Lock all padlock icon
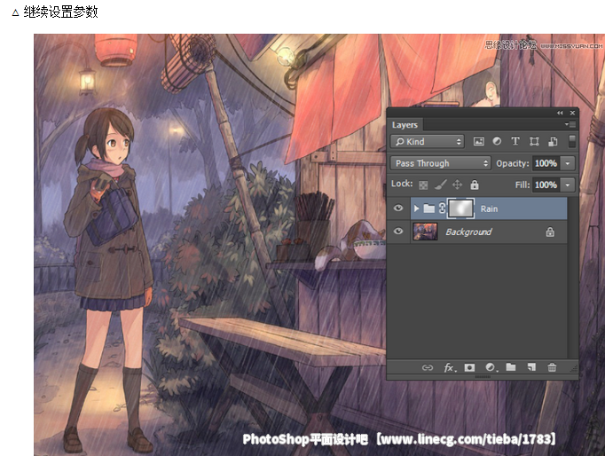Image resolution: width=605 pixels, height=456 pixels. click(475, 185)
